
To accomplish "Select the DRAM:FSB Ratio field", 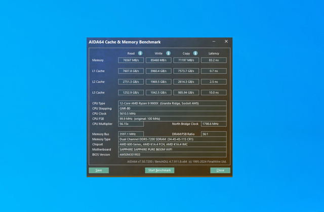I will 214,134.
